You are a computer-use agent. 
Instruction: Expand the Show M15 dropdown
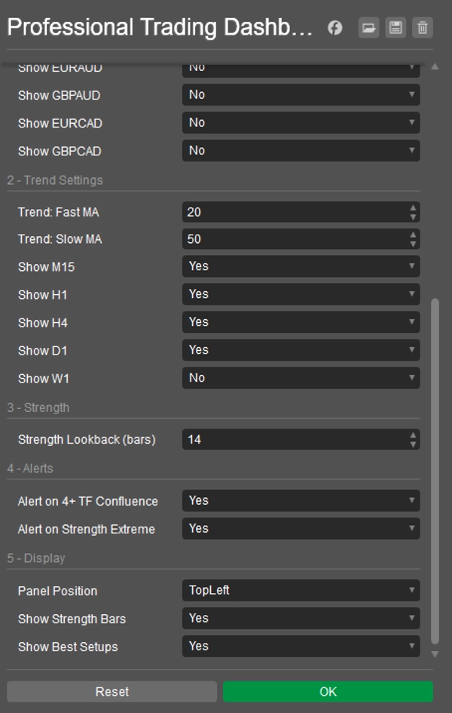[301, 266]
